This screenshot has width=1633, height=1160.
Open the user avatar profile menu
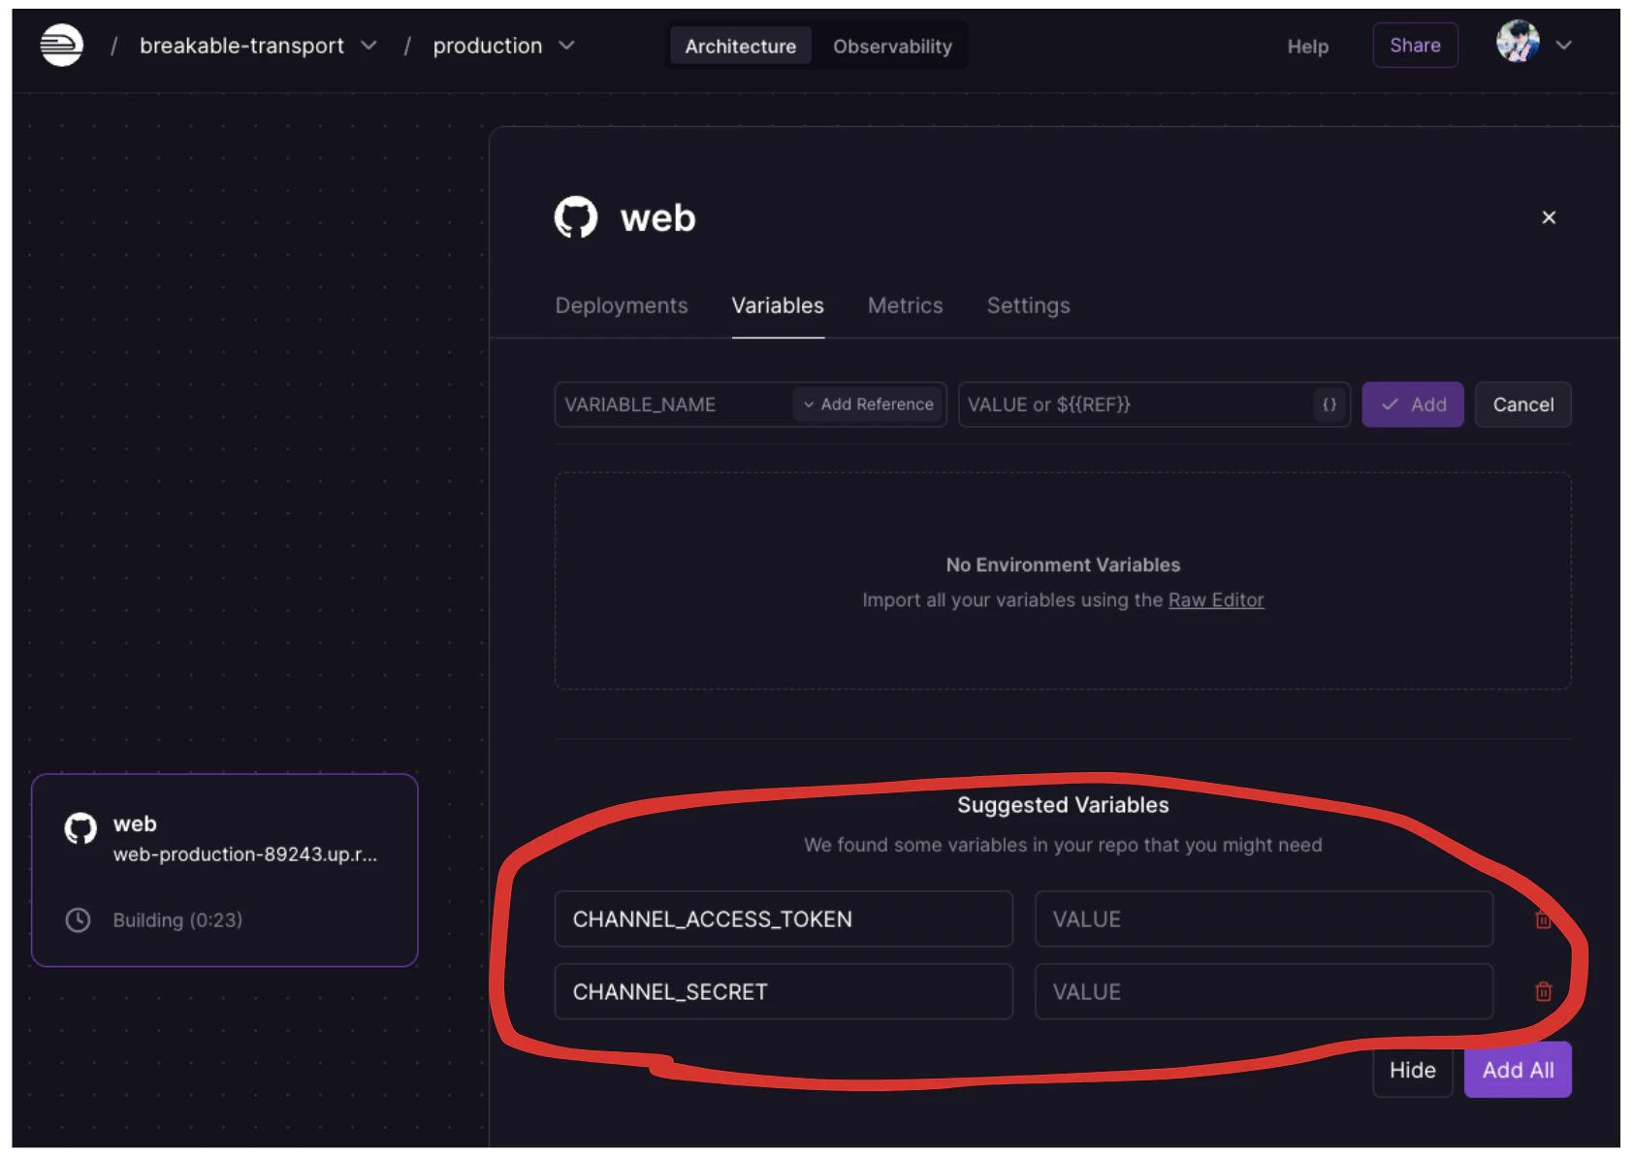[x=1518, y=45]
